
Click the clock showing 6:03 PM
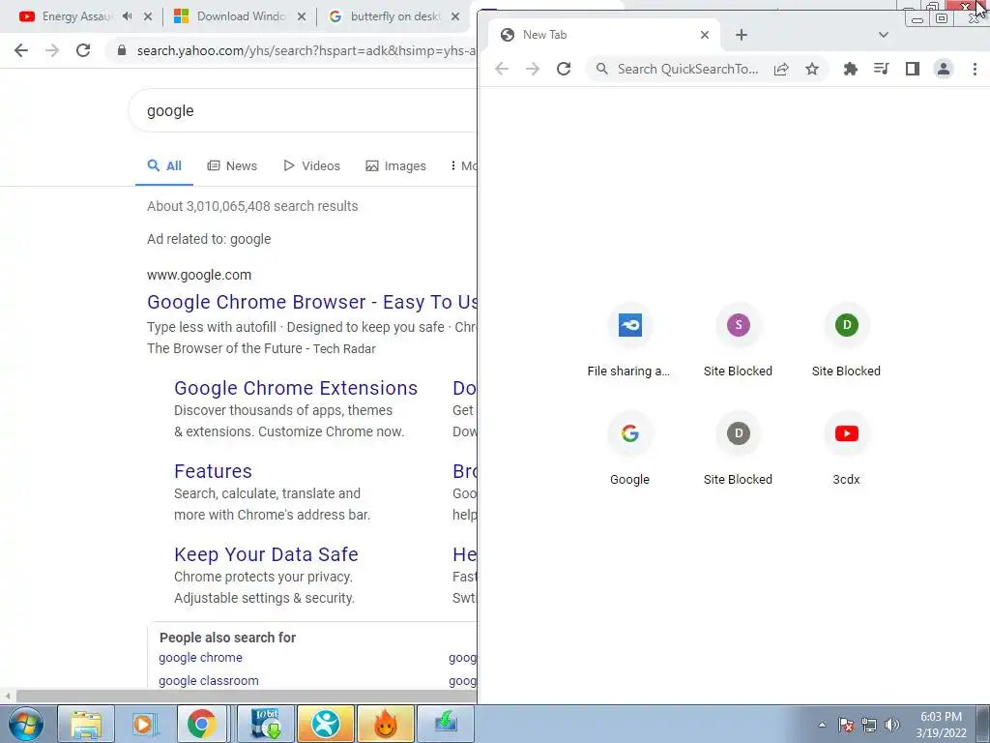[941, 725]
